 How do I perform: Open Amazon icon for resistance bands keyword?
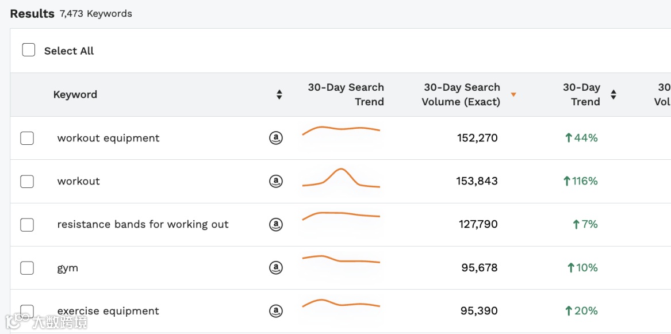click(x=276, y=224)
